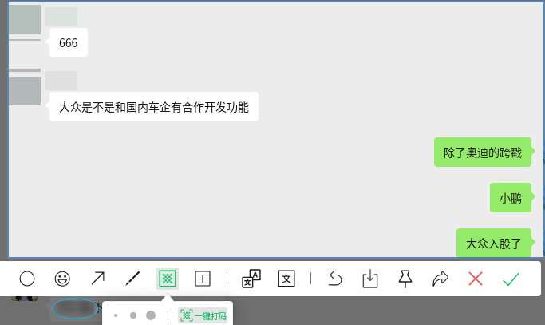
Task: Select the text annotation tool
Action: point(203,279)
